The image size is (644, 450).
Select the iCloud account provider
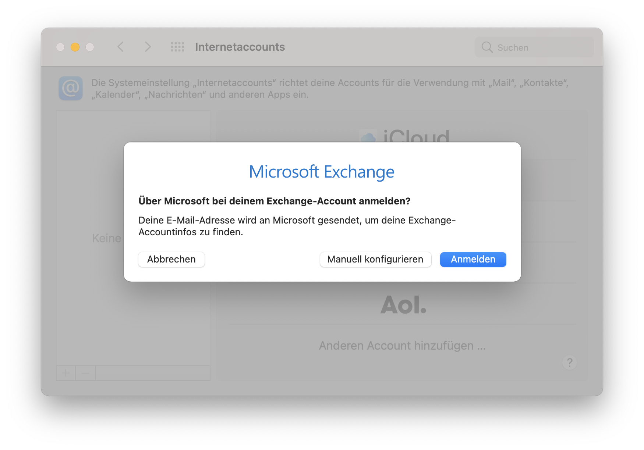coord(404,135)
